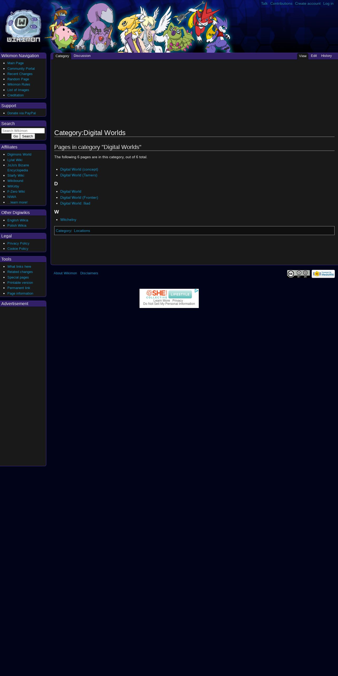Click Create account

[308, 4]
